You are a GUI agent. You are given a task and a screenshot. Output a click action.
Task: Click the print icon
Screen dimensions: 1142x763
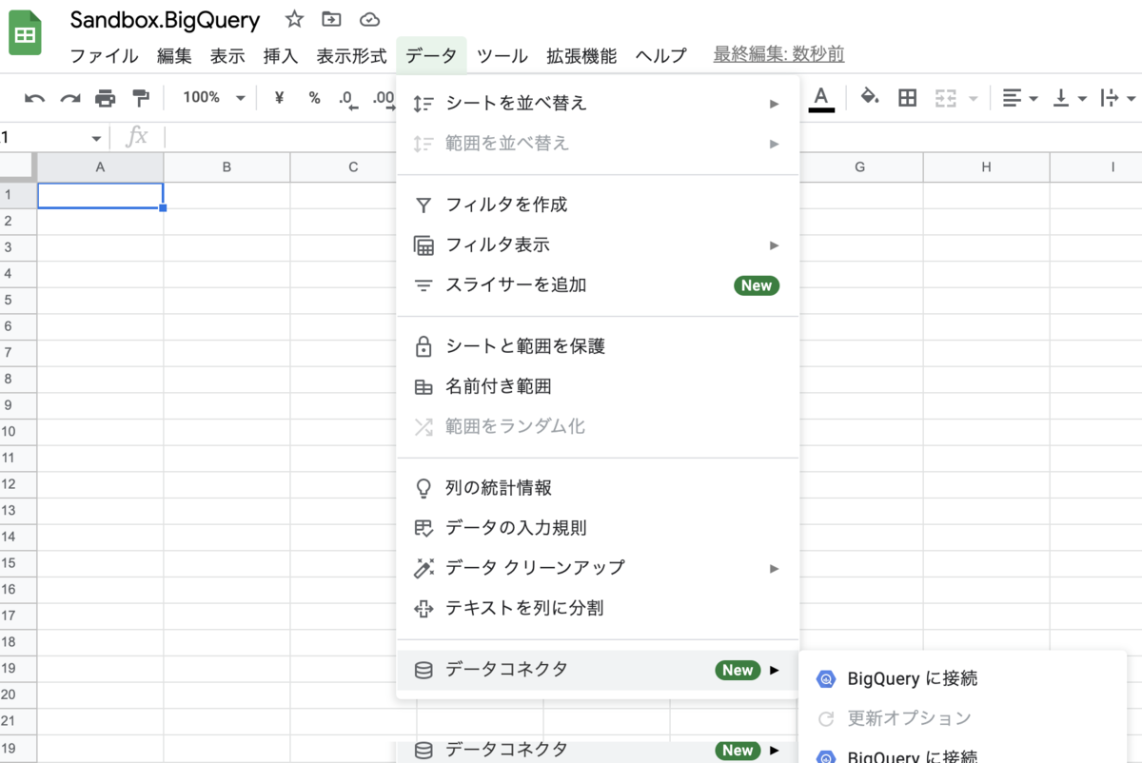click(105, 98)
